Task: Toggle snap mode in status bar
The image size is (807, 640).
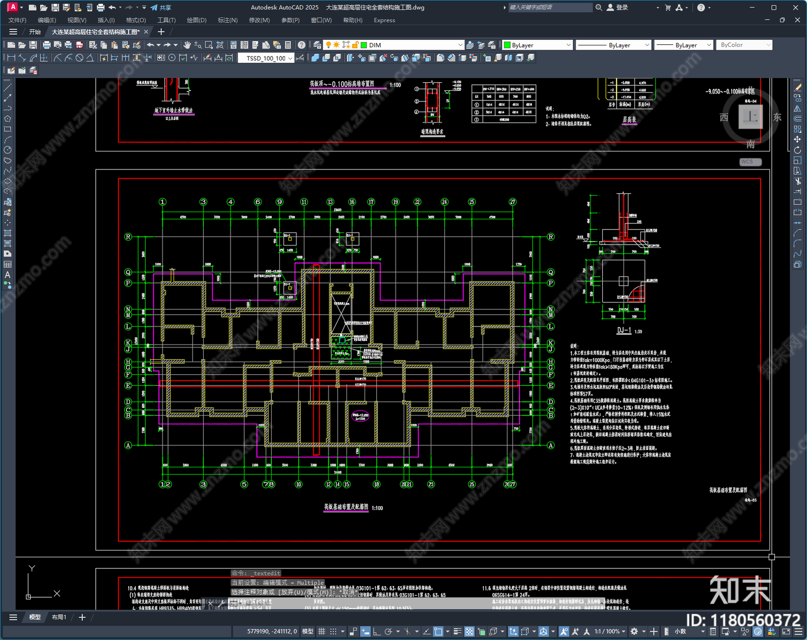Action: 333,631
